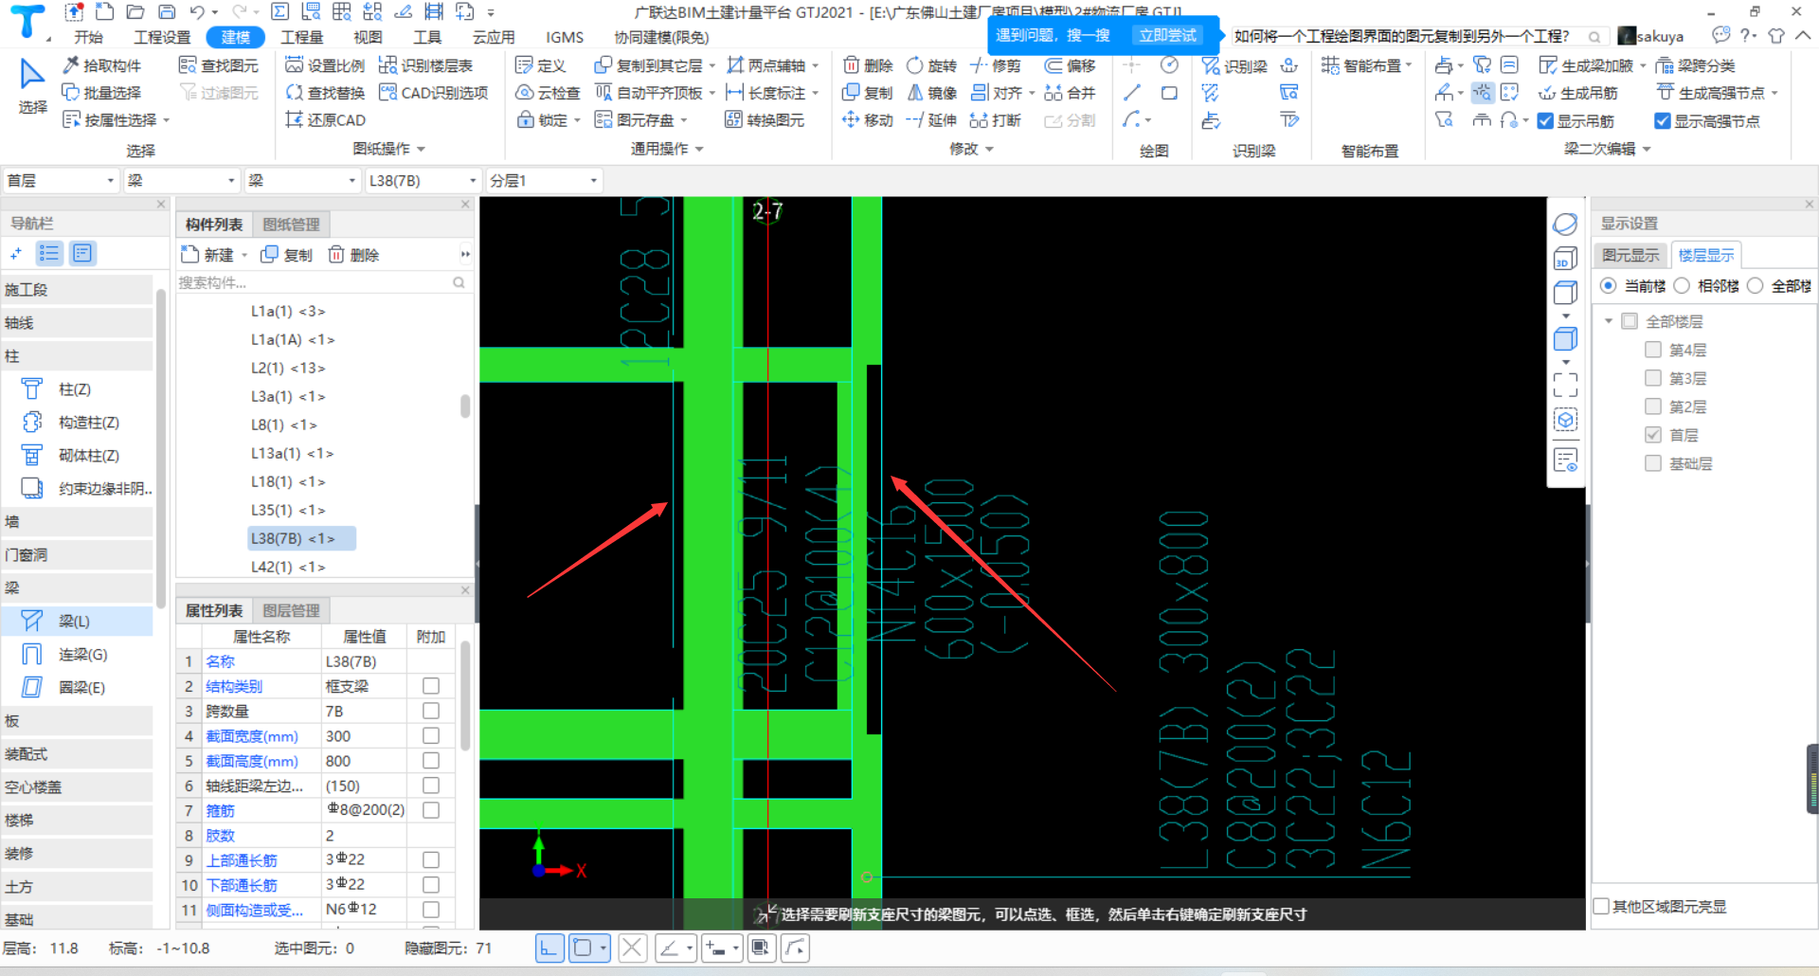Image resolution: width=1819 pixels, height=976 pixels.
Task: Select the rectangle draw tool
Action: pos(1169,93)
